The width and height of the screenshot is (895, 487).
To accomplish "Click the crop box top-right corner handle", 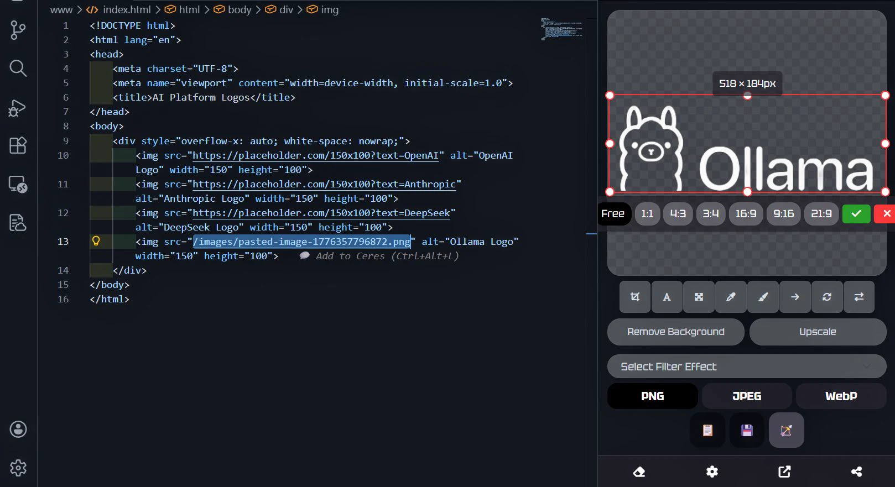I will click(x=885, y=95).
